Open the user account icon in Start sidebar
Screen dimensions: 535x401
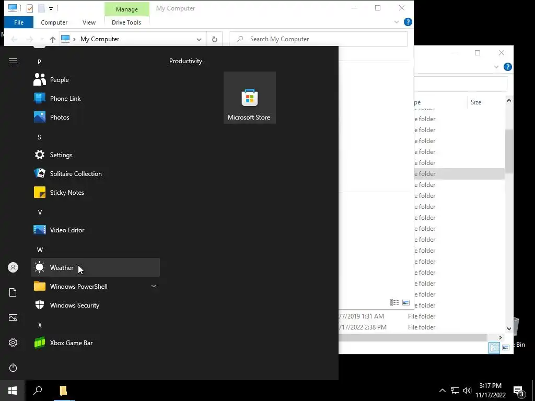(x=13, y=267)
